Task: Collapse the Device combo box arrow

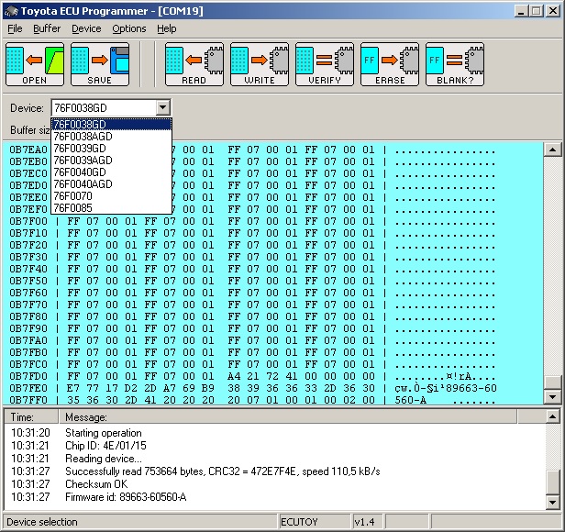Action: point(162,108)
